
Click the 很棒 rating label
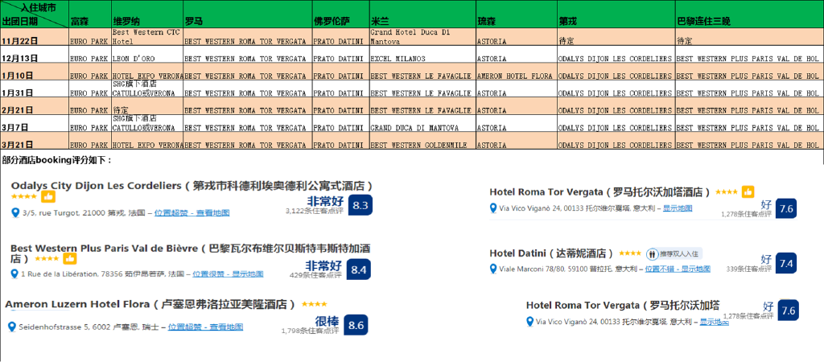[x=327, y=320]
